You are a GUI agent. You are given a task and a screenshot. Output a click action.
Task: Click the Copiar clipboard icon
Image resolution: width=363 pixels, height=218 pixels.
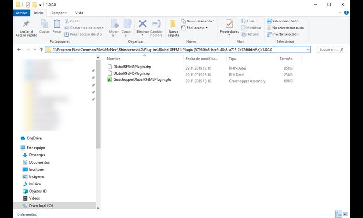point(44,23)
